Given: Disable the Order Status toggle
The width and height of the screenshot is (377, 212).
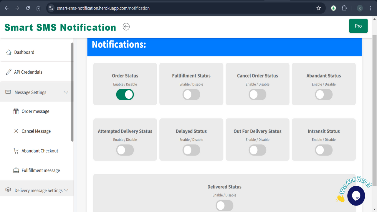Looking at the screenshot, I should (125, 95).
